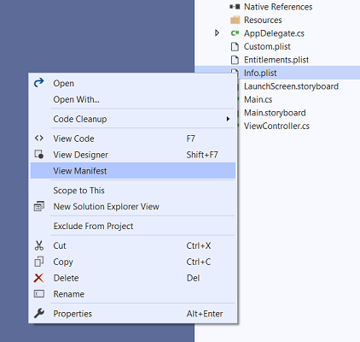The image size is (360, 342).
Task: Click the file icon beside Custom.plist
Action: pos(235,46)
